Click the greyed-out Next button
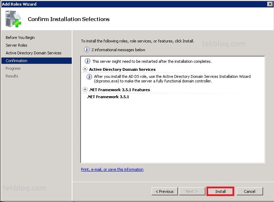The height and width of the screenshot is (202, 274). [x=192, y=191]
